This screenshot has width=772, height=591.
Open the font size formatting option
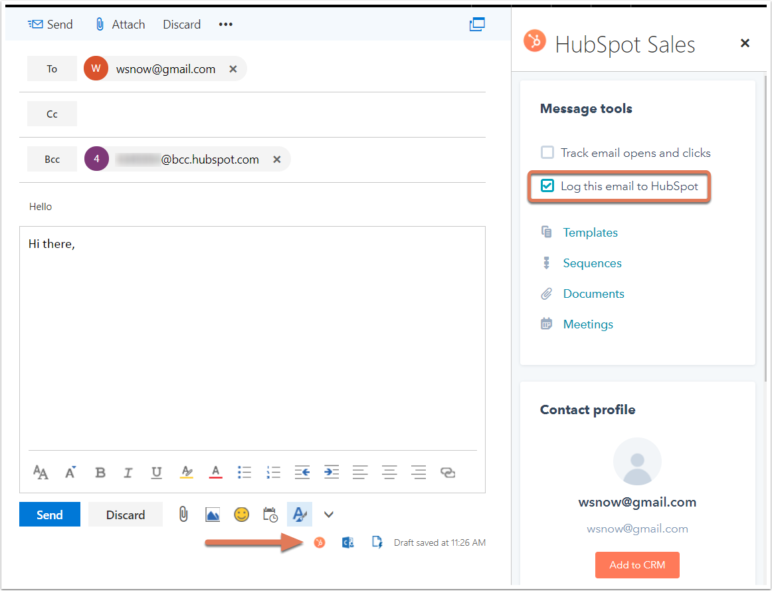click(x=41, y=472)
